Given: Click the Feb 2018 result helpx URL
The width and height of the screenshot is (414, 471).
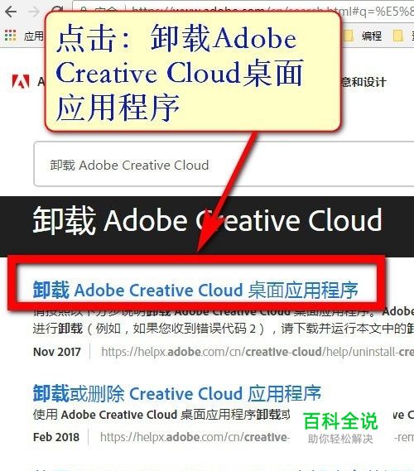Looking at the screenshot, I should [195, 437].
